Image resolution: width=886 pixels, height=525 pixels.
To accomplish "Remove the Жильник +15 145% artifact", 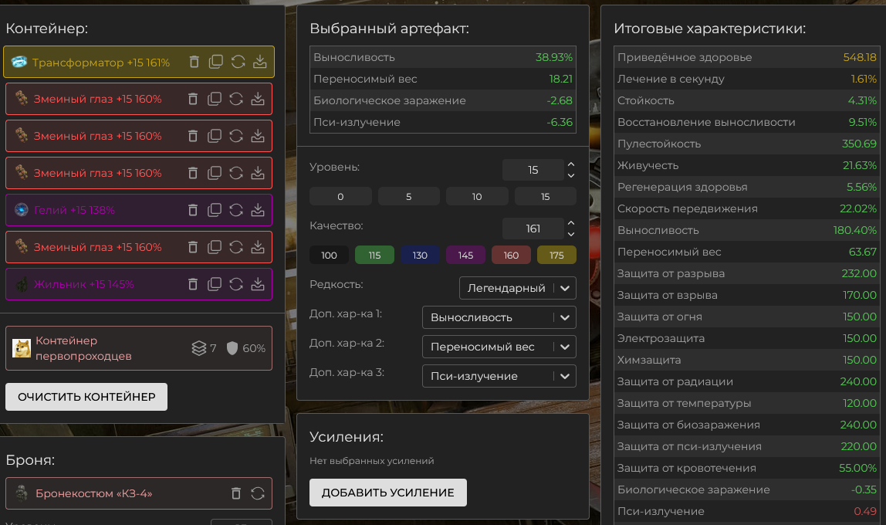I will (x=193, y=283).
